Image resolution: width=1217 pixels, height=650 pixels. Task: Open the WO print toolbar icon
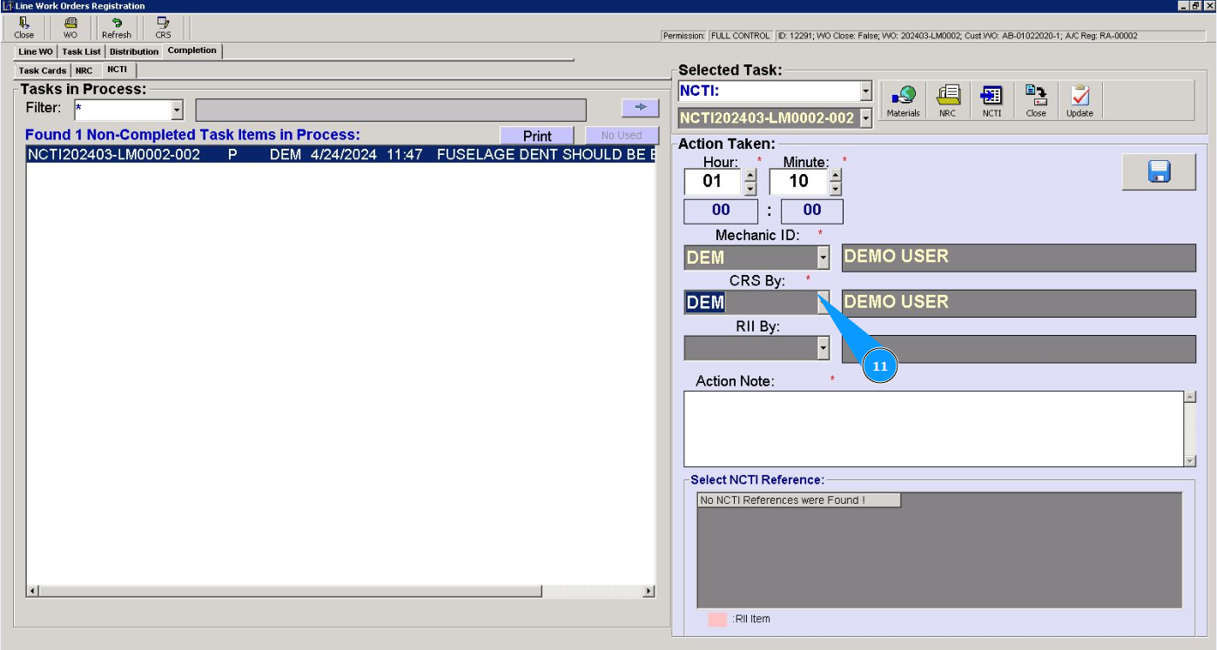(x=71, y=28)
